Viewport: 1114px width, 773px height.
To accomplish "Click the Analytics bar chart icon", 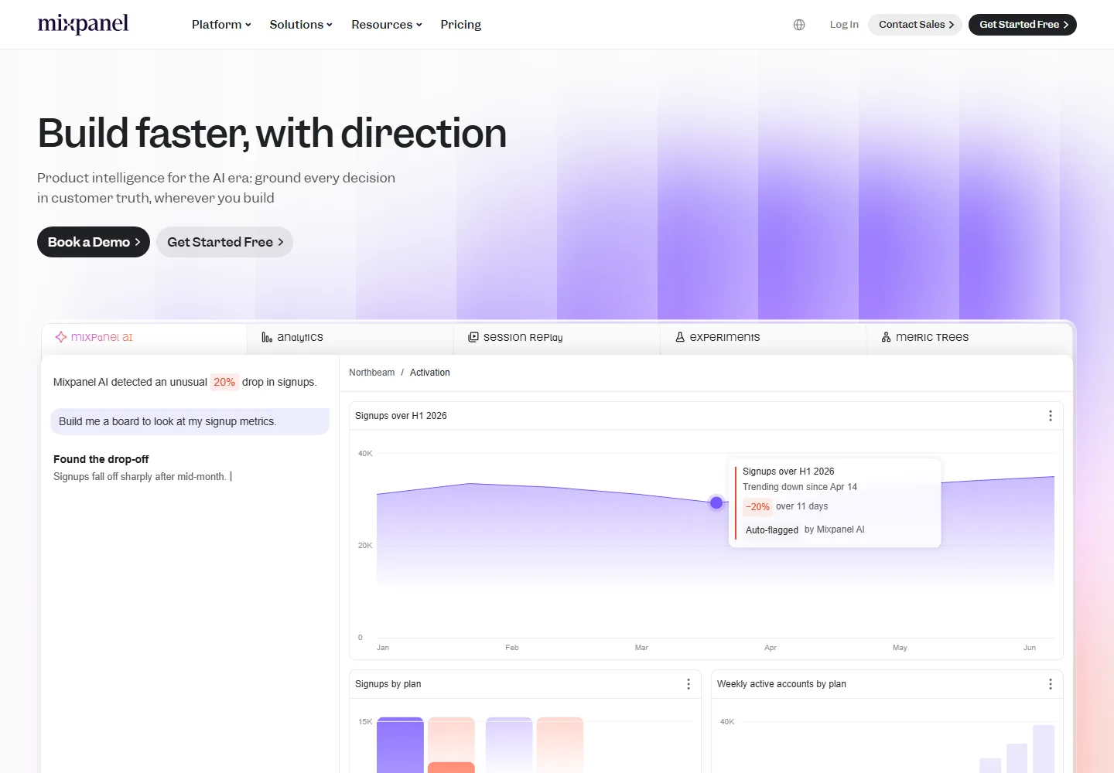I will pyautogui.click(x=267, y=337).
